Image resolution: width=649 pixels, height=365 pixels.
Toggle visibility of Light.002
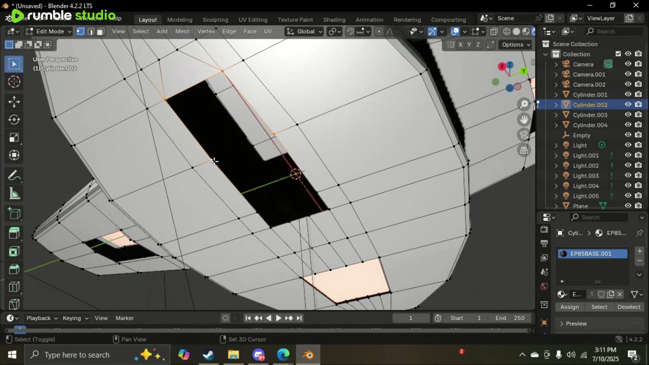628,166
